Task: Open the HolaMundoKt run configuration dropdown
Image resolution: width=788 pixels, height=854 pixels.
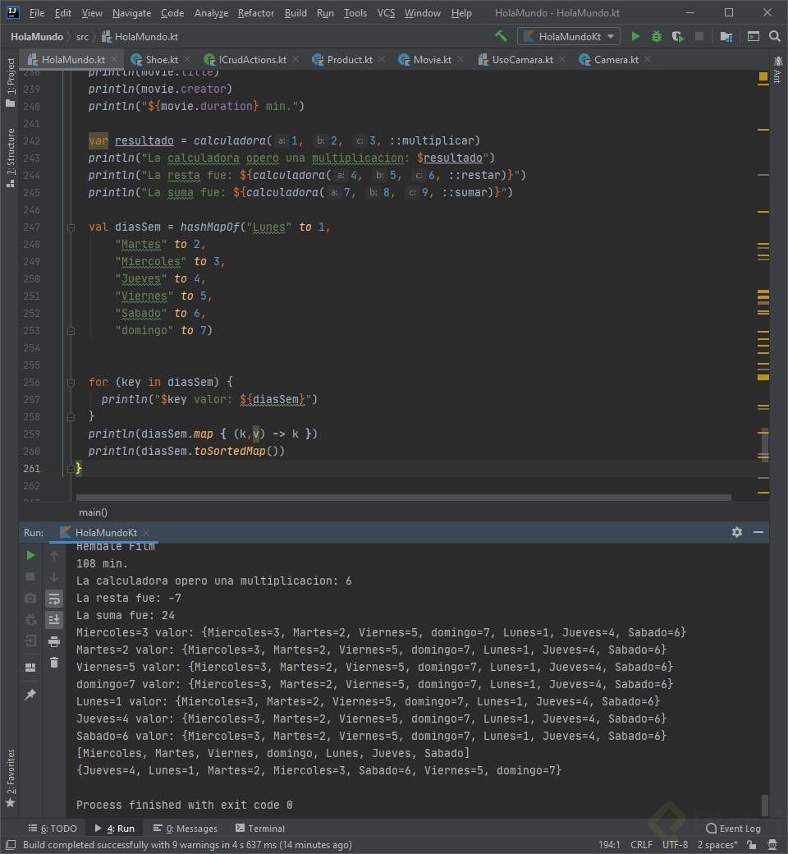Action: [568, 36]
